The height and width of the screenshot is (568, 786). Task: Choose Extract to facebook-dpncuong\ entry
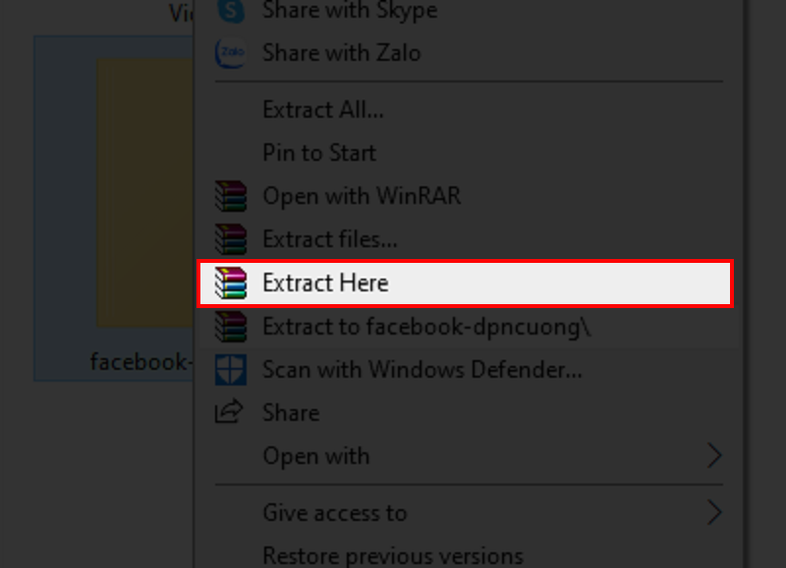coord(470,327)
